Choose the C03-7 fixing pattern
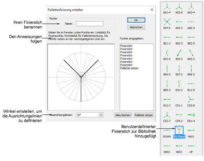Viewport: 204px width, 161px height. click(x=167, y=117)
